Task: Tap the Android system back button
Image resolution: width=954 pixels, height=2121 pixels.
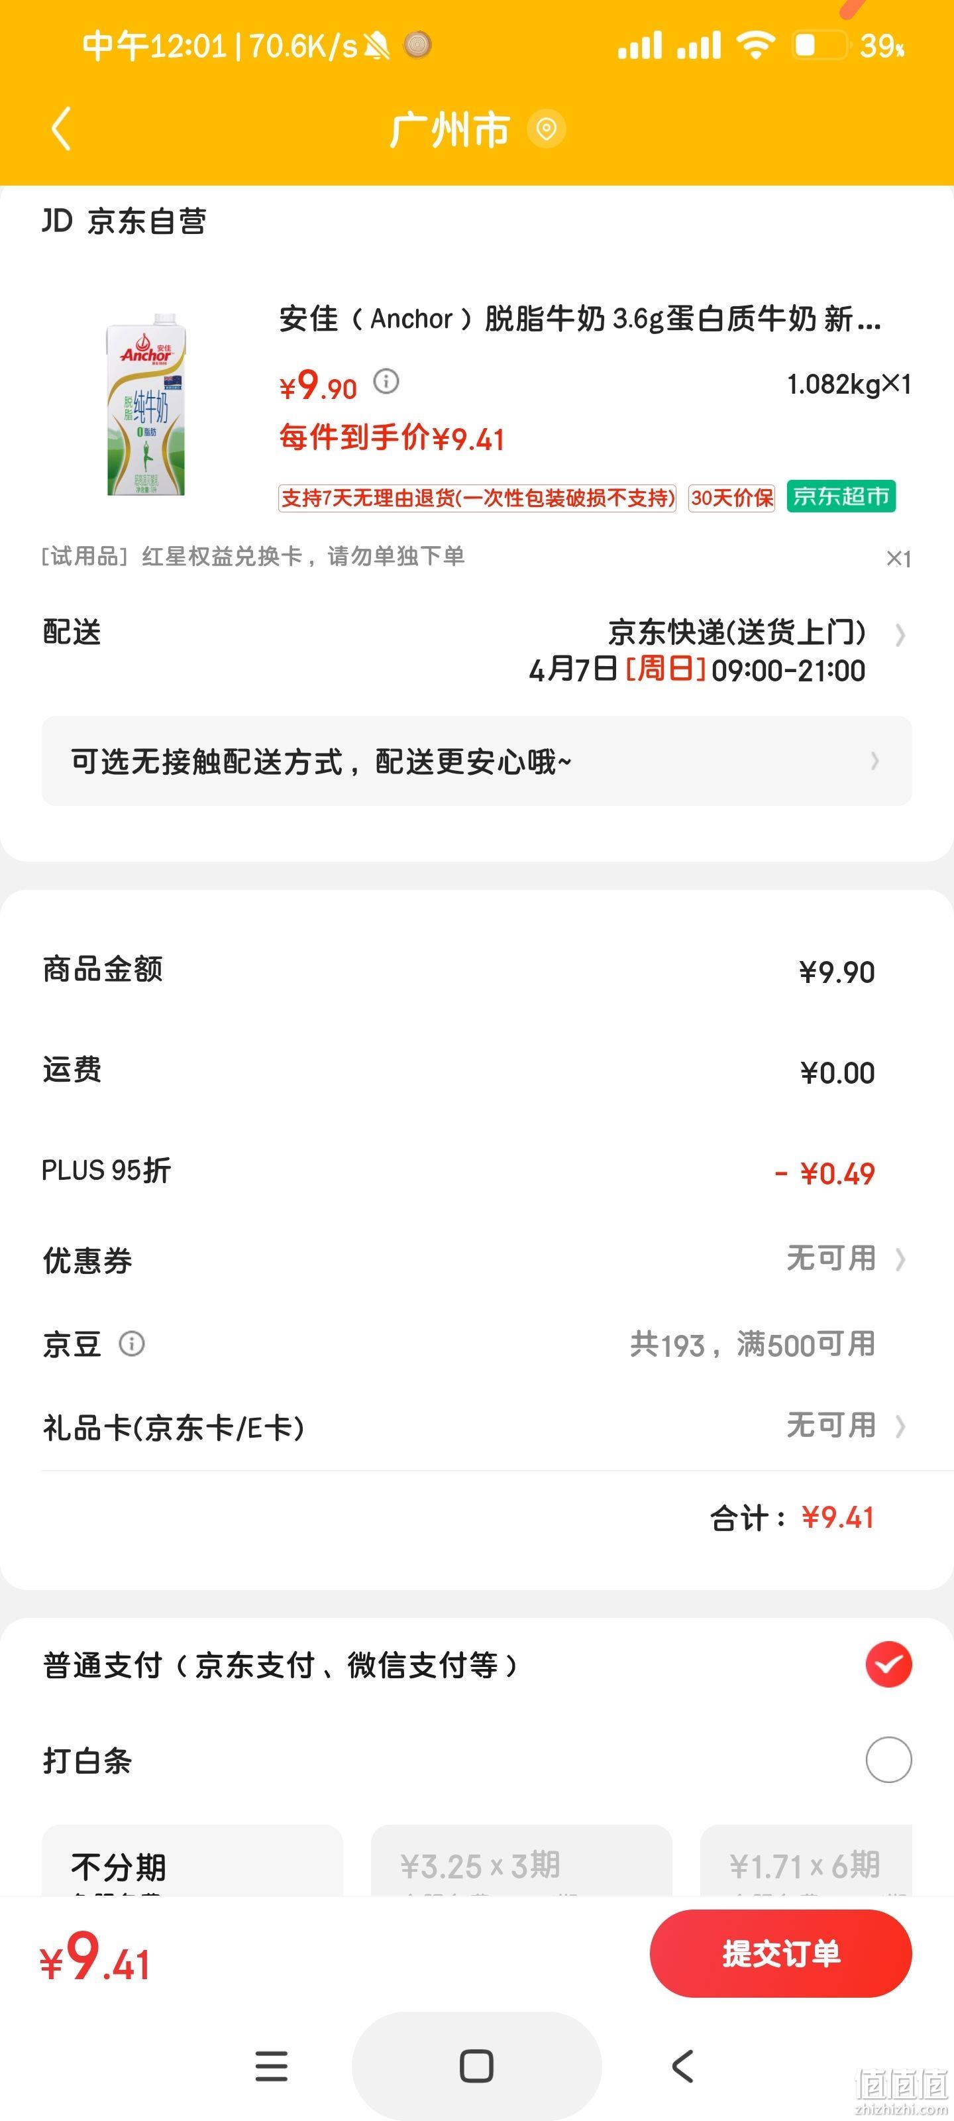Action: tap(682, 2066)
